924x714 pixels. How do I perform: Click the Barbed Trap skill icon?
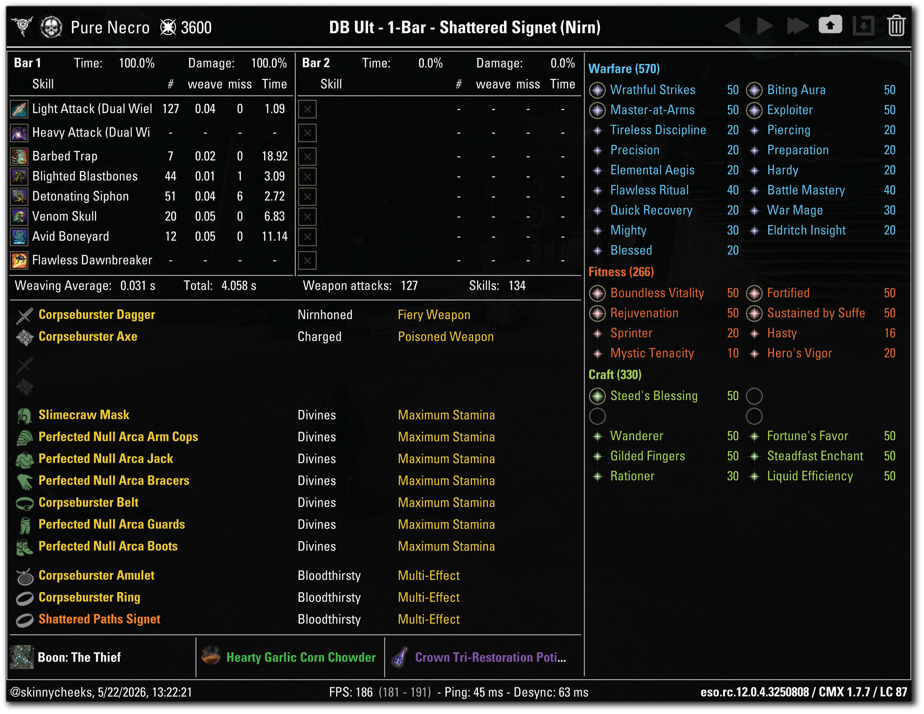coord(19,156)
